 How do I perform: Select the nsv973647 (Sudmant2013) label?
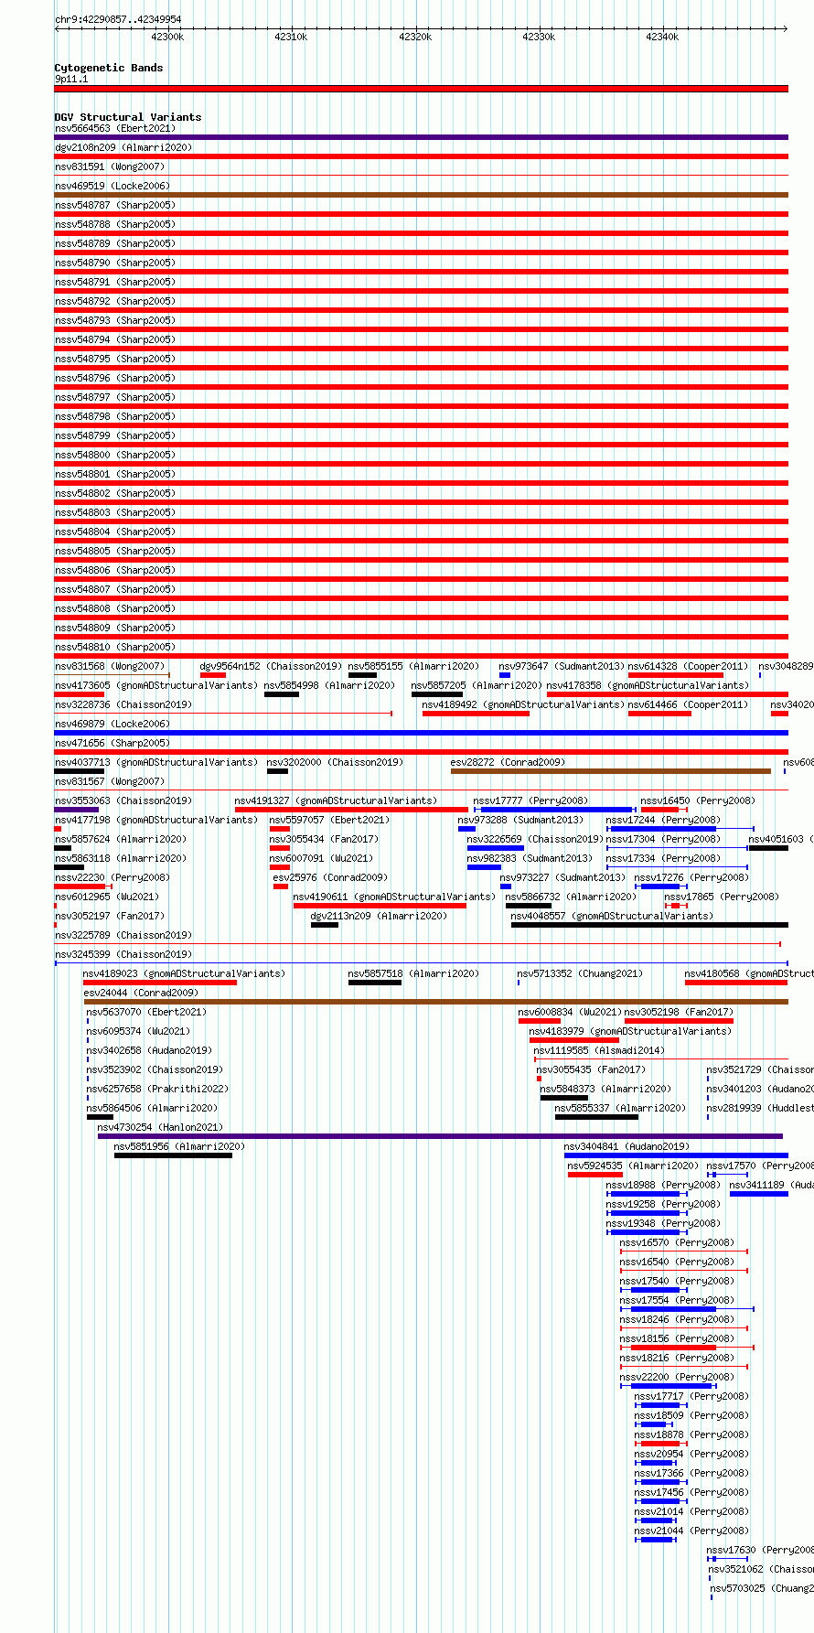coord(562,666)
